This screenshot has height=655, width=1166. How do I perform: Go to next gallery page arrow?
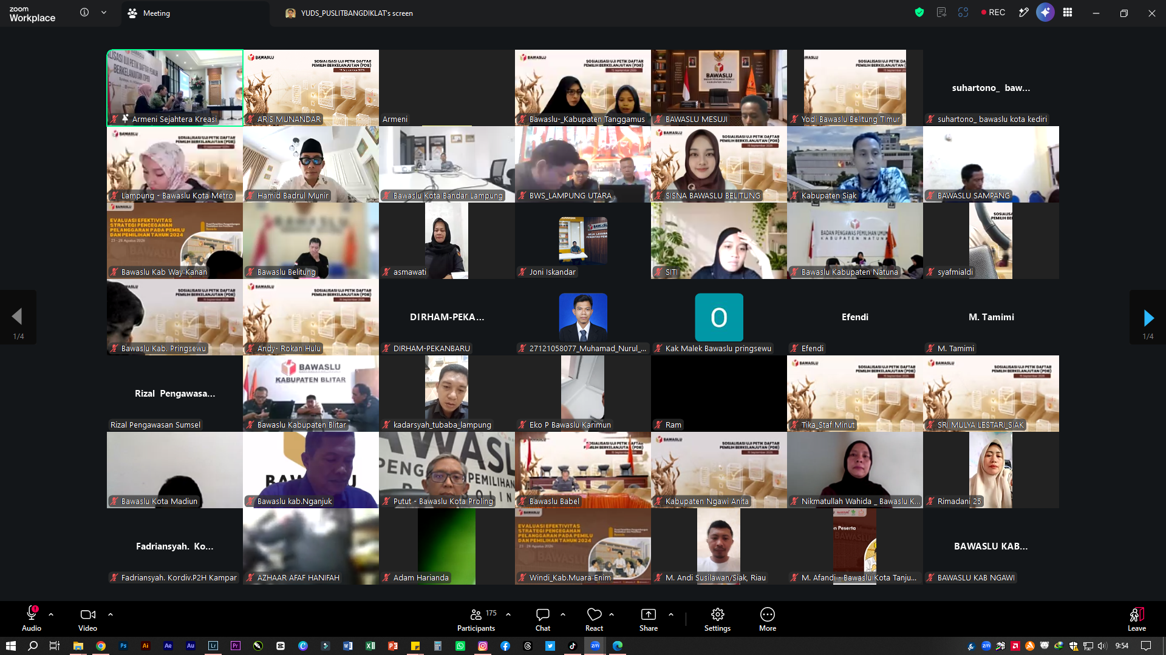pyautogui.click(x=1148, y=317)
